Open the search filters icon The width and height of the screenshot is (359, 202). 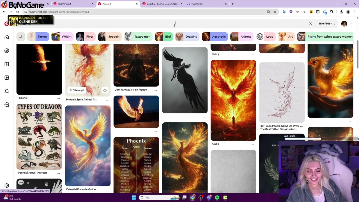click(x=21, y=36)
